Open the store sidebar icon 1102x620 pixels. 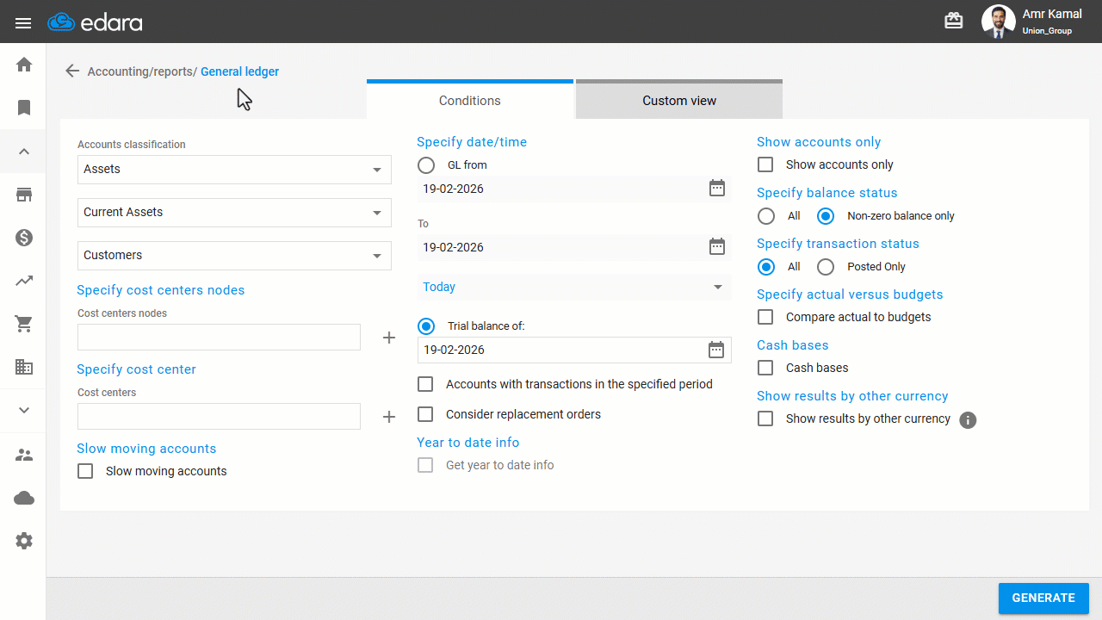[24, 195]
